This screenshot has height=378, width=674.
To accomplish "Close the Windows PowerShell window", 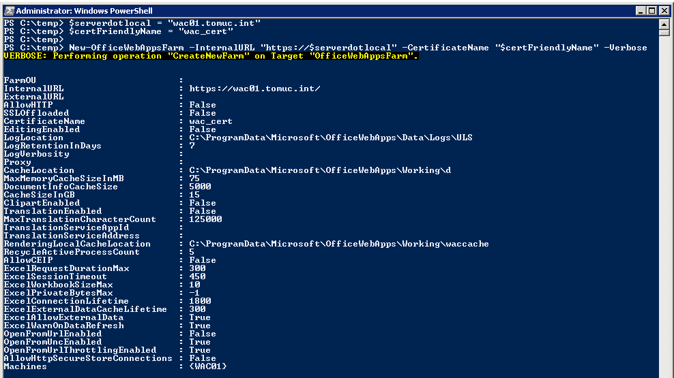I will (x=664, y=10).
